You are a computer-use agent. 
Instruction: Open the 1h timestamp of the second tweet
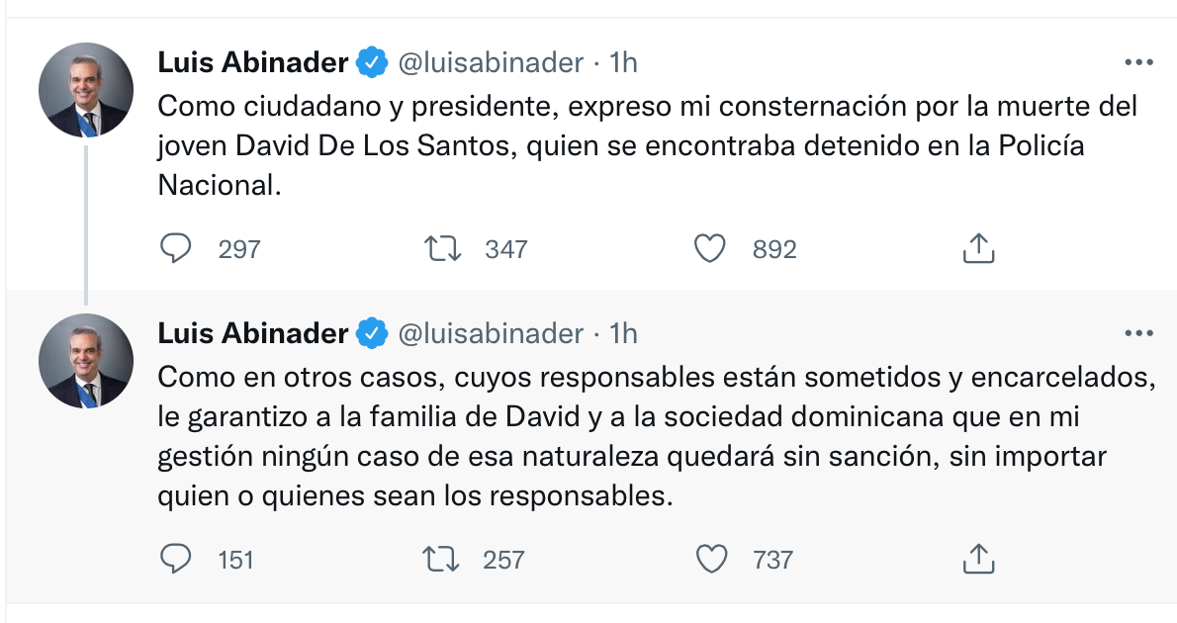(x=623, y=333)
